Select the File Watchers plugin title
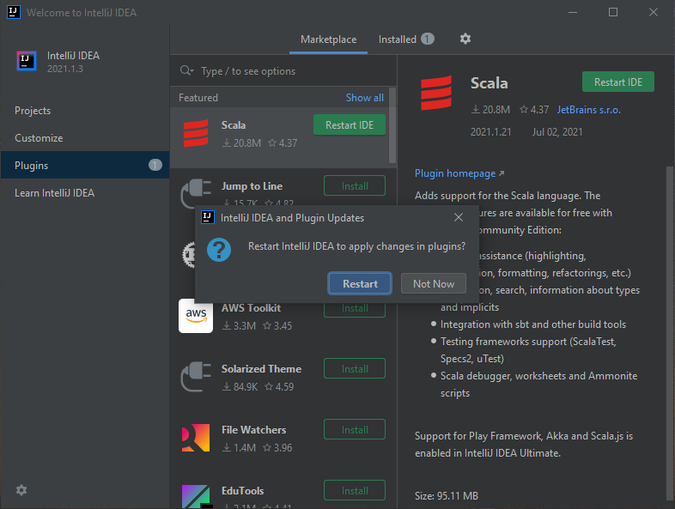The width and height of the screenshot is (675, 509). [x=253, y=430]
